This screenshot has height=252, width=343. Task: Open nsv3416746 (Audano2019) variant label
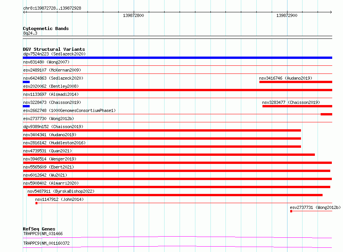(286, 78)
